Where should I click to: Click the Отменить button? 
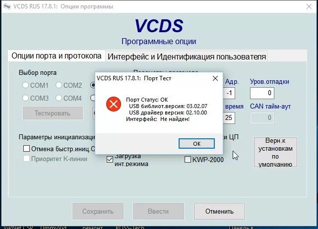point(219,211)
